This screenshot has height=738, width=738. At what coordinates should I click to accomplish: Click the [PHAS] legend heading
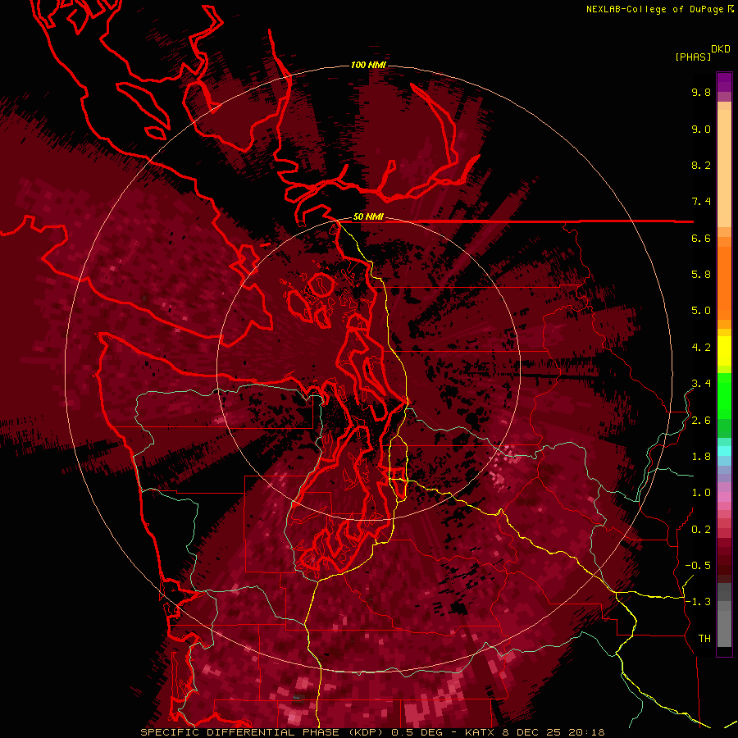(x=693, y=57)
